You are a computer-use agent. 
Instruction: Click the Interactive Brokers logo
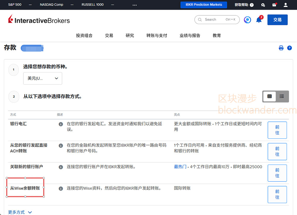pyautogui.click(x=39, y=20)
